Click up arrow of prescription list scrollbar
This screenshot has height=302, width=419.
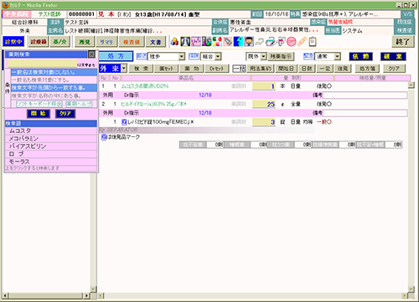[x=411, y=85]
